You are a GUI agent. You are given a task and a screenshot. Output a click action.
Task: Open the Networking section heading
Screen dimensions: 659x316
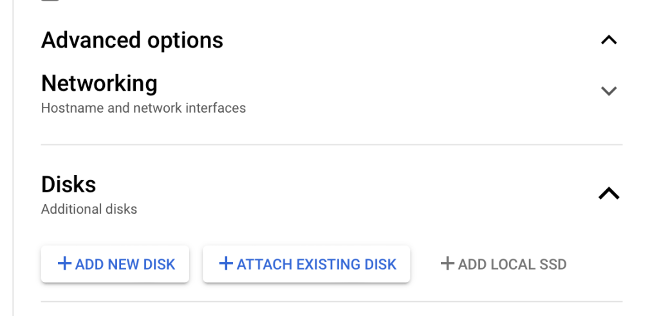point(99,84)
